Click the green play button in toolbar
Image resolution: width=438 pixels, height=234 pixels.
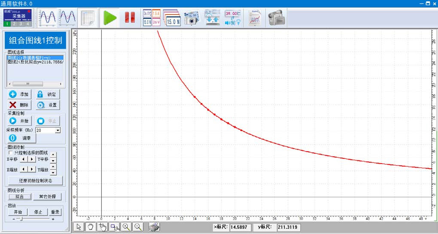pyautogui.click(x=109, y=18)
